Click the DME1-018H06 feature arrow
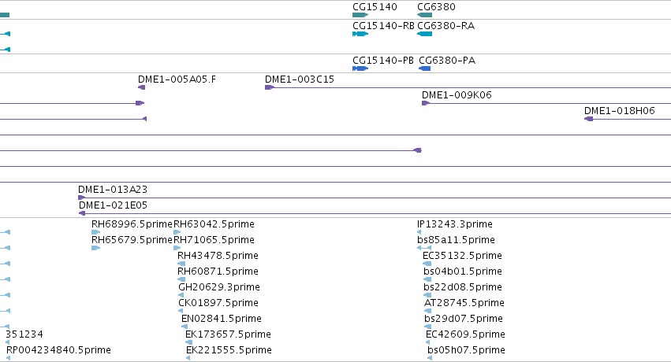 [x=589, y=119]
